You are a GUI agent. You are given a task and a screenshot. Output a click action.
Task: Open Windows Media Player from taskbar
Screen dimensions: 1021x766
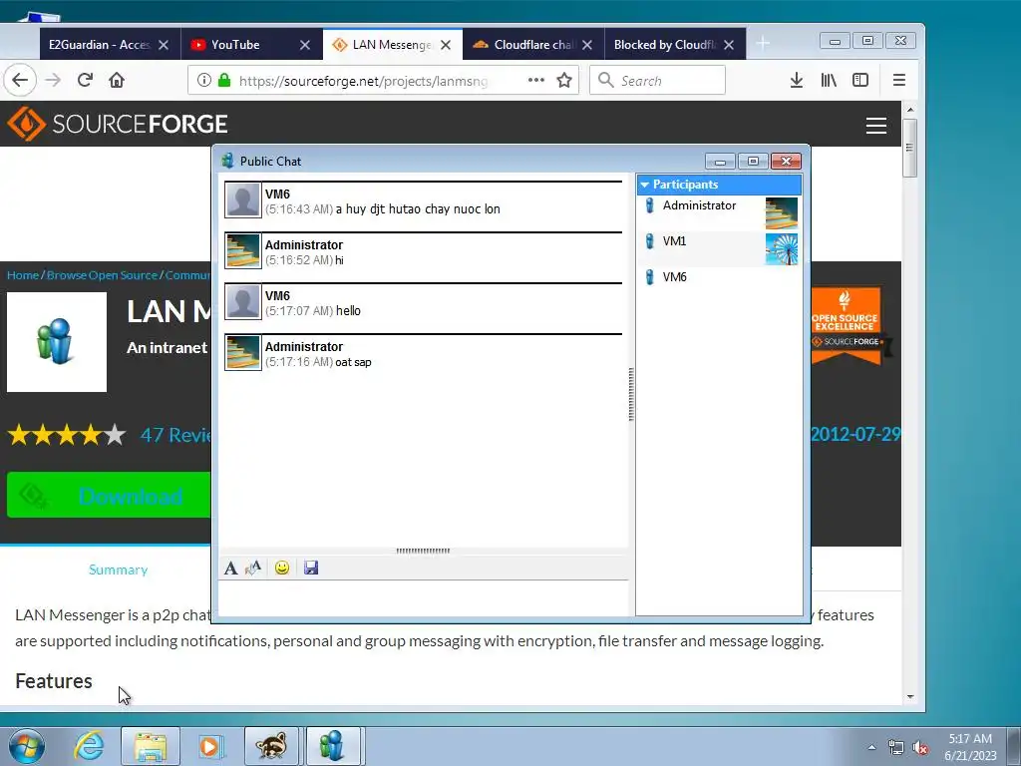pyautogui.click(x=211, y=746)
